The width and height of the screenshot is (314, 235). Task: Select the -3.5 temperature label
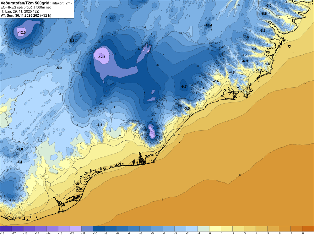click(x=187, y=109)
